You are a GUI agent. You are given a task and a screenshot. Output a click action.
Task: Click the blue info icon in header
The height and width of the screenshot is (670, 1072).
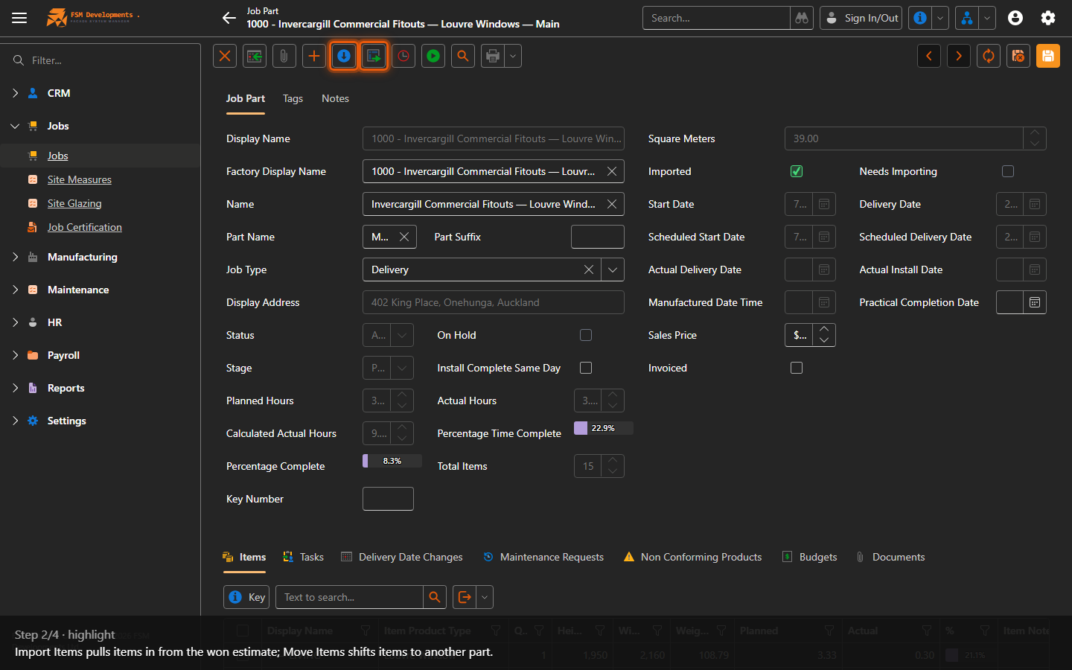pos(920,18)
